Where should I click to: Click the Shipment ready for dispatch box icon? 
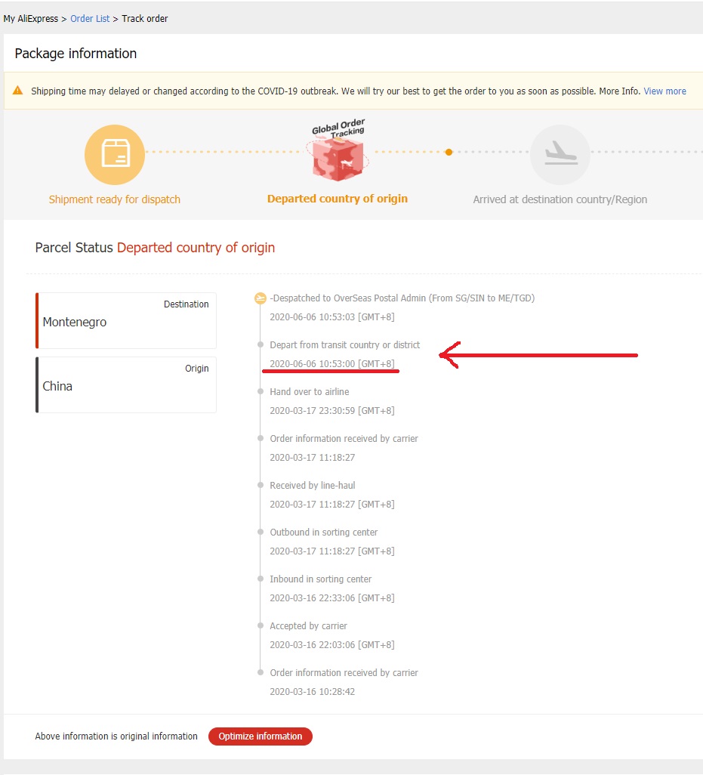pos(115,155)
